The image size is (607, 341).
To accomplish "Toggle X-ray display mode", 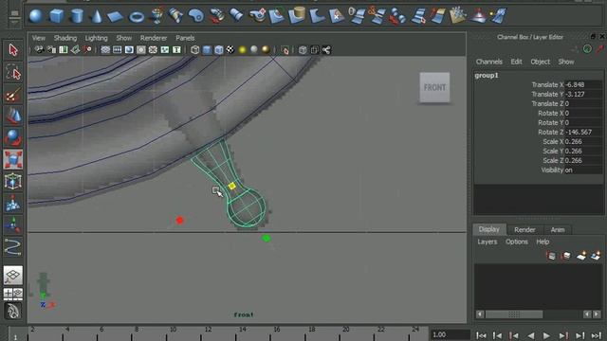I will [303, 50].
